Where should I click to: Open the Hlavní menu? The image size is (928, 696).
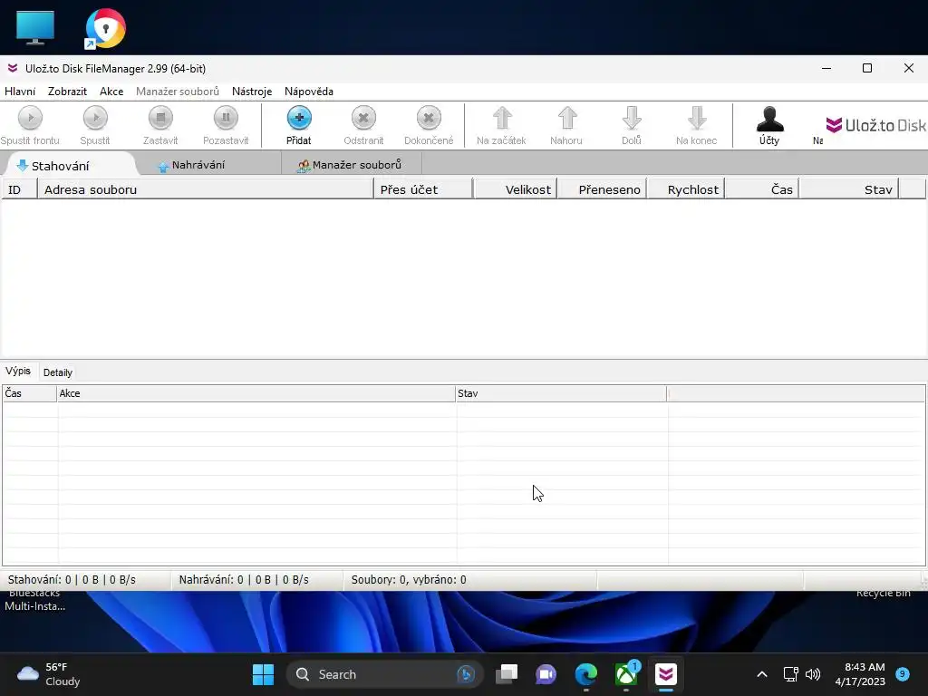20,92
